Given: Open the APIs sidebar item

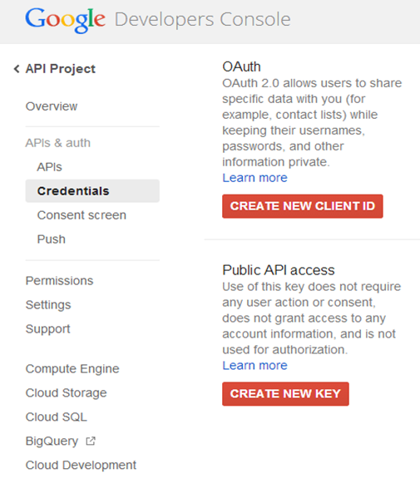Looking at the screenshot, I should click(x=49, y=167).
